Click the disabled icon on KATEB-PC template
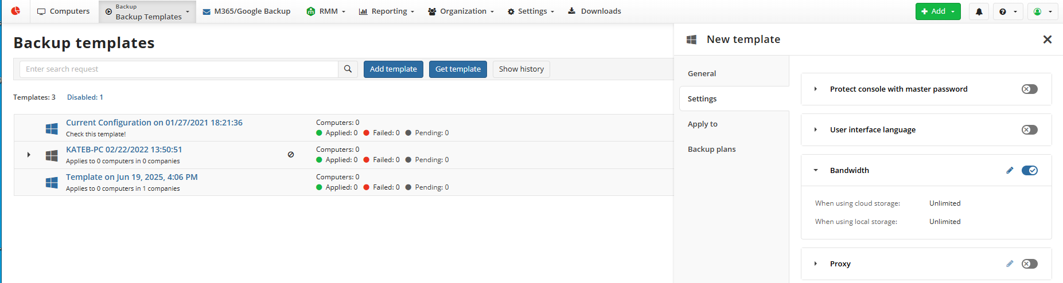1063x283 pixels. point(291,155)
